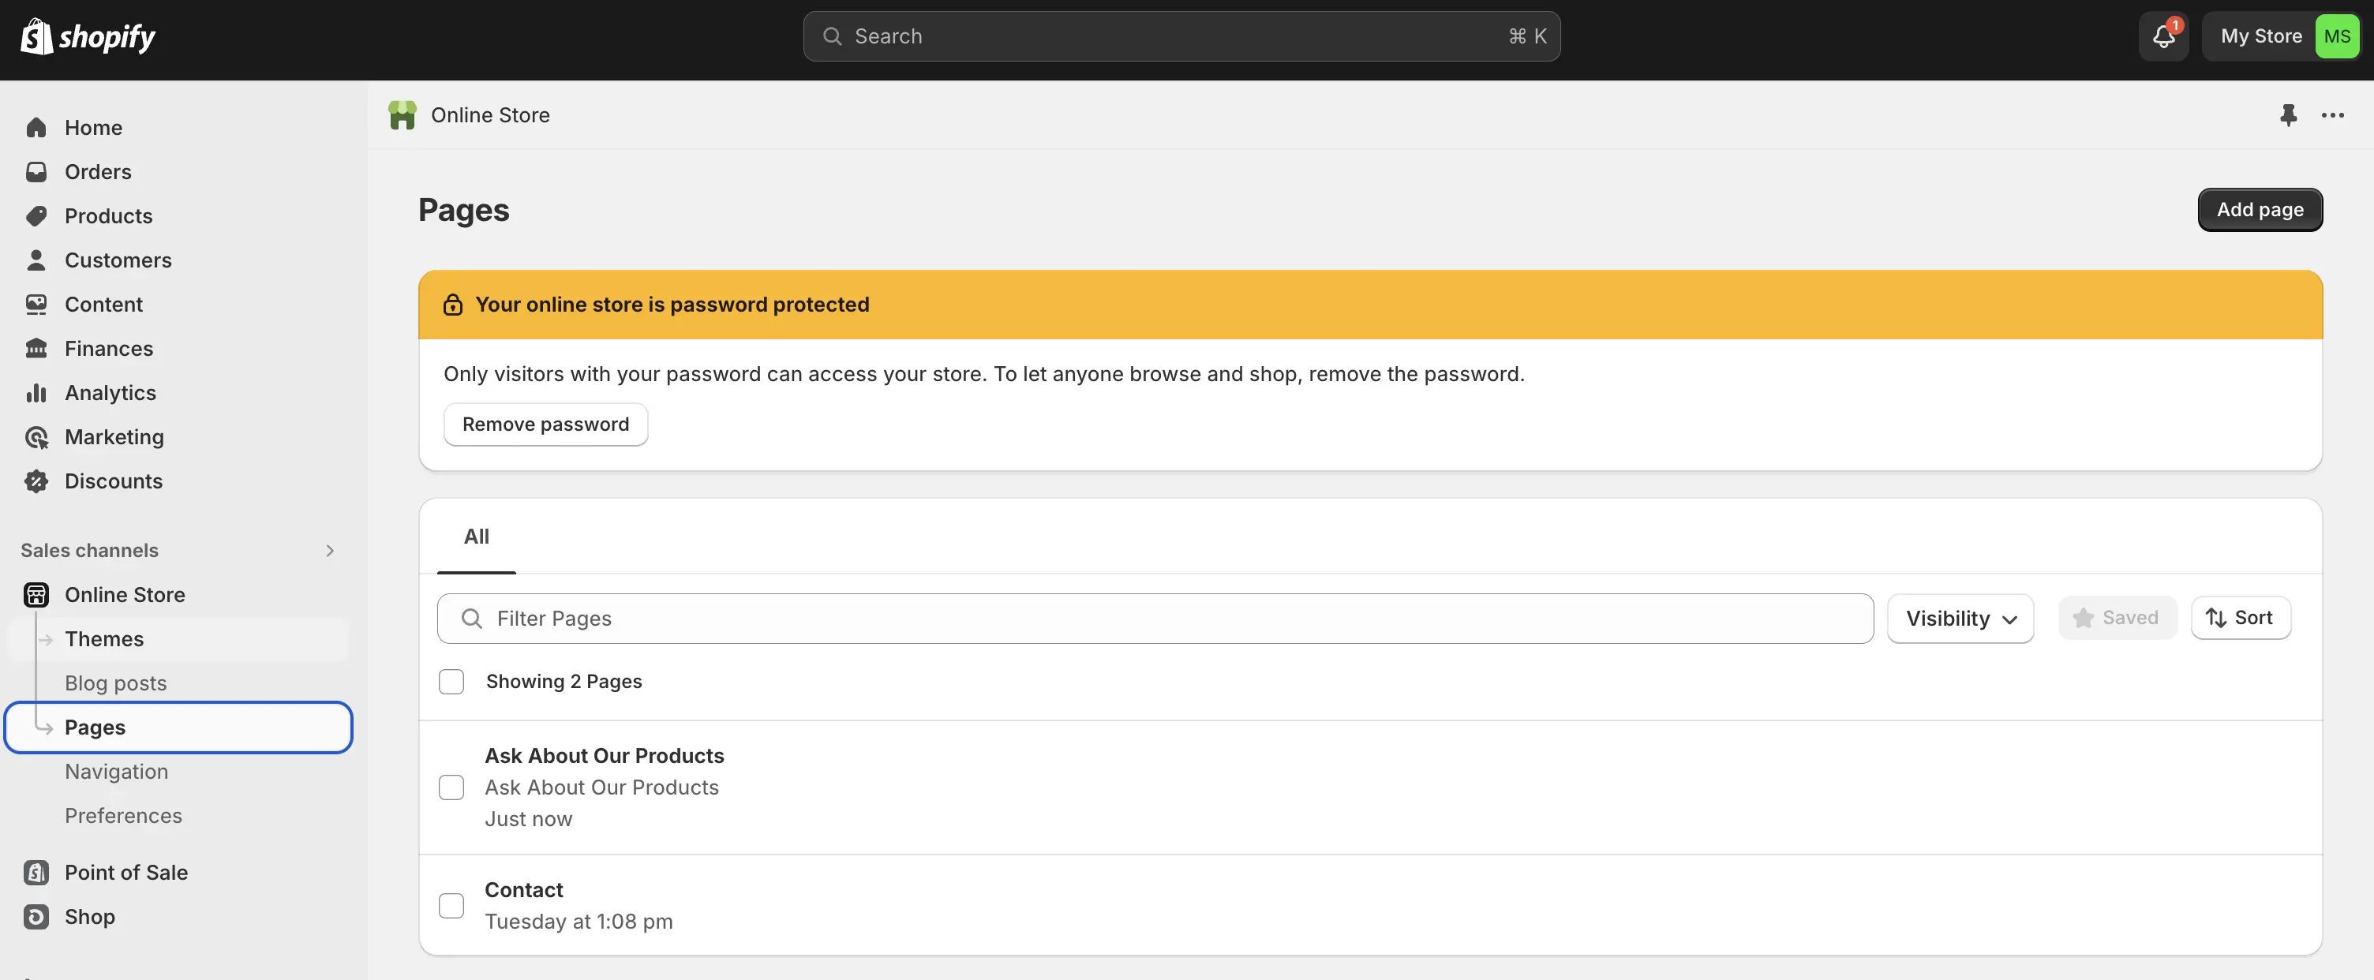Click the Orders icon

[36, 171]
